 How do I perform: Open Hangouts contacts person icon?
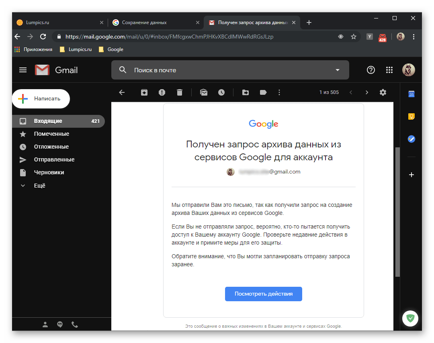[45, 325]
